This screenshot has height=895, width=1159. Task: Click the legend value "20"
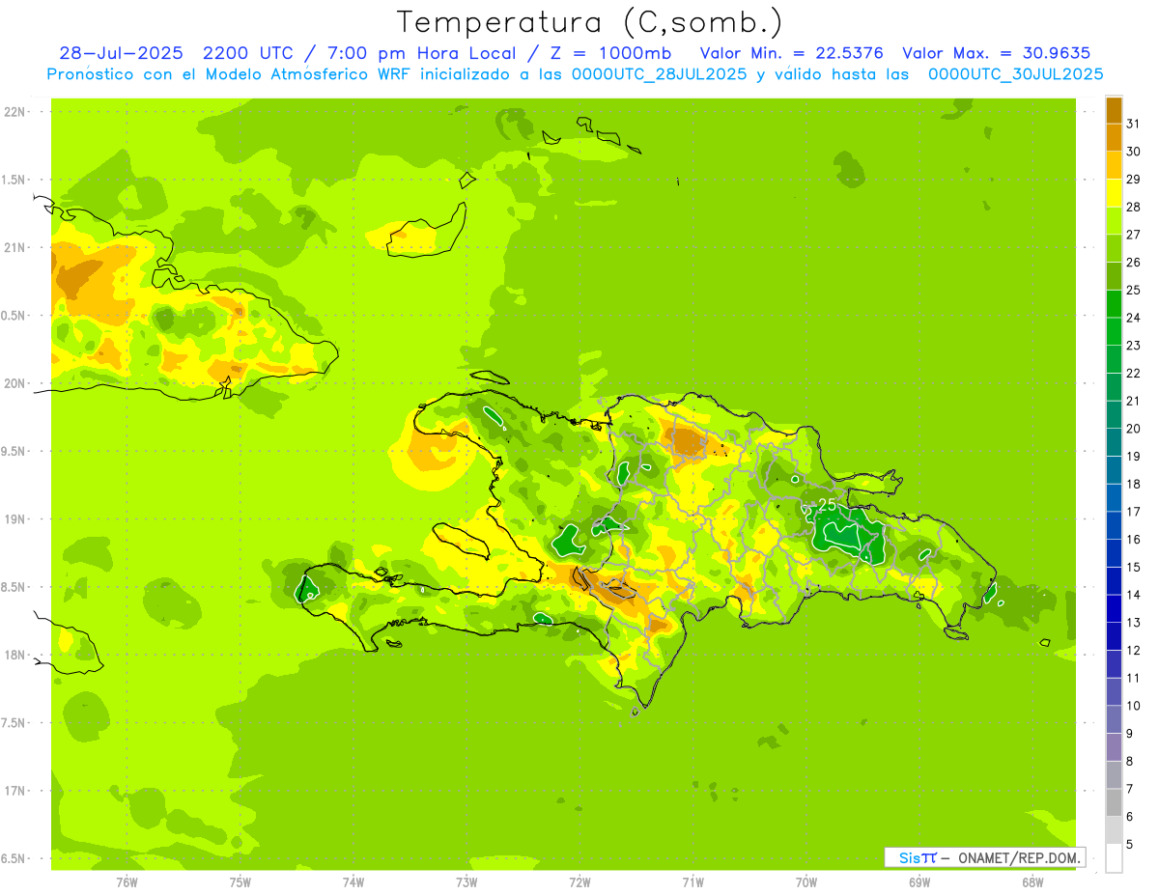point(1134,428)
